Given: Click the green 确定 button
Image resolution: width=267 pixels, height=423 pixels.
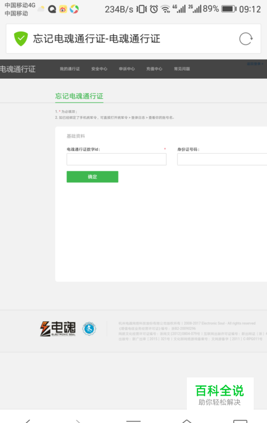Looking at the screenshot, I should tap(92, 177).
